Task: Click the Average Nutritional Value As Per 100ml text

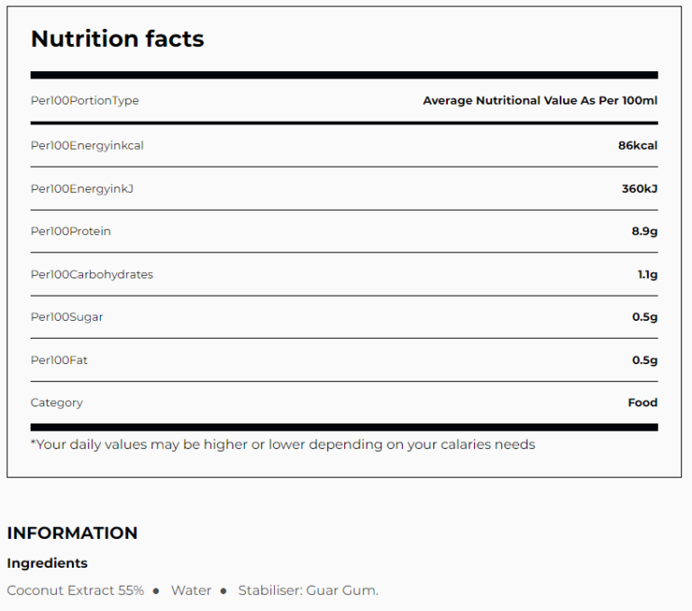Action: coord(540,100)
